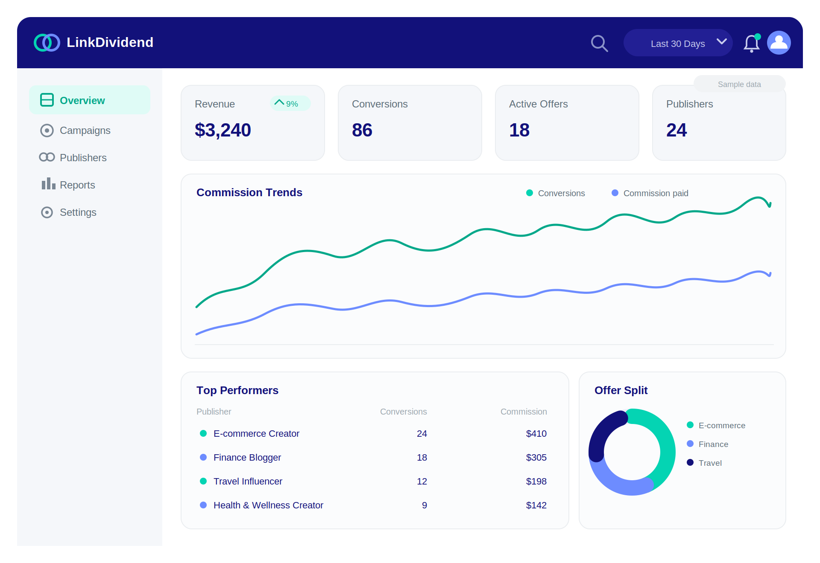Click the Campaigns target icon
This screenshot has height=563, width=820.
coord(47,131)
